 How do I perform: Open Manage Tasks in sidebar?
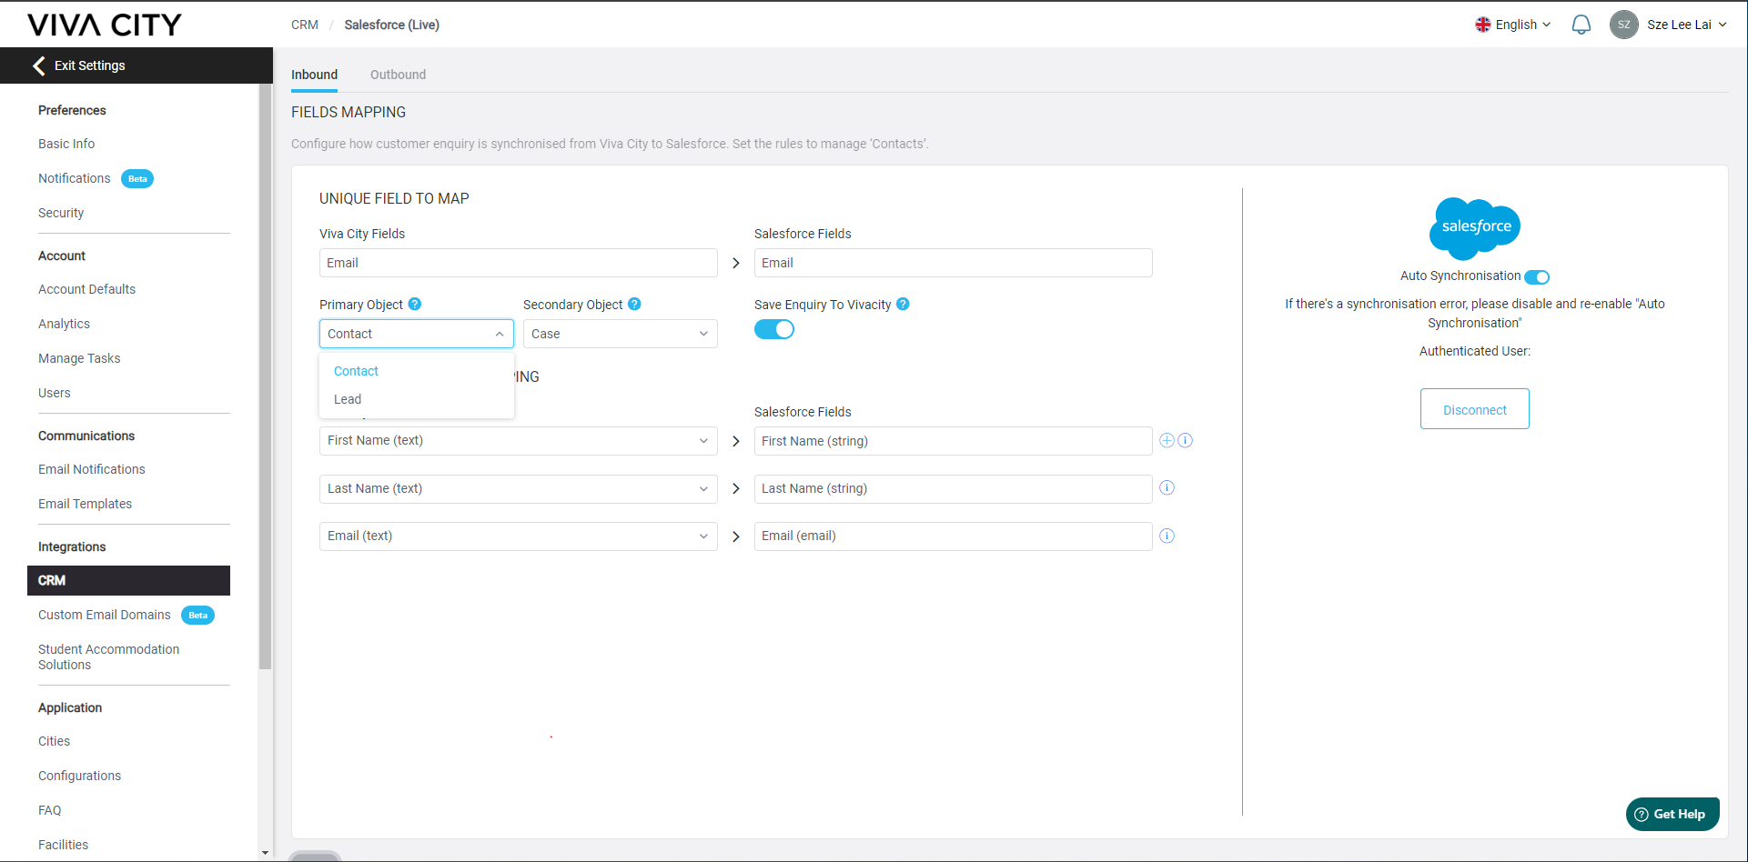tap(79, 358)
